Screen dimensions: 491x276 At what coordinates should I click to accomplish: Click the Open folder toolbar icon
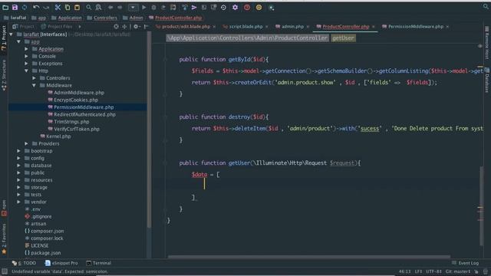[x=5, y=7]
